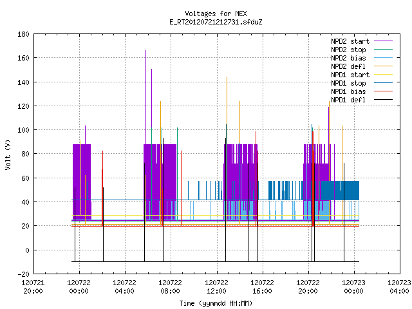
Task: Click x-axis label 120722 04:00
Action: coord(124,287)
